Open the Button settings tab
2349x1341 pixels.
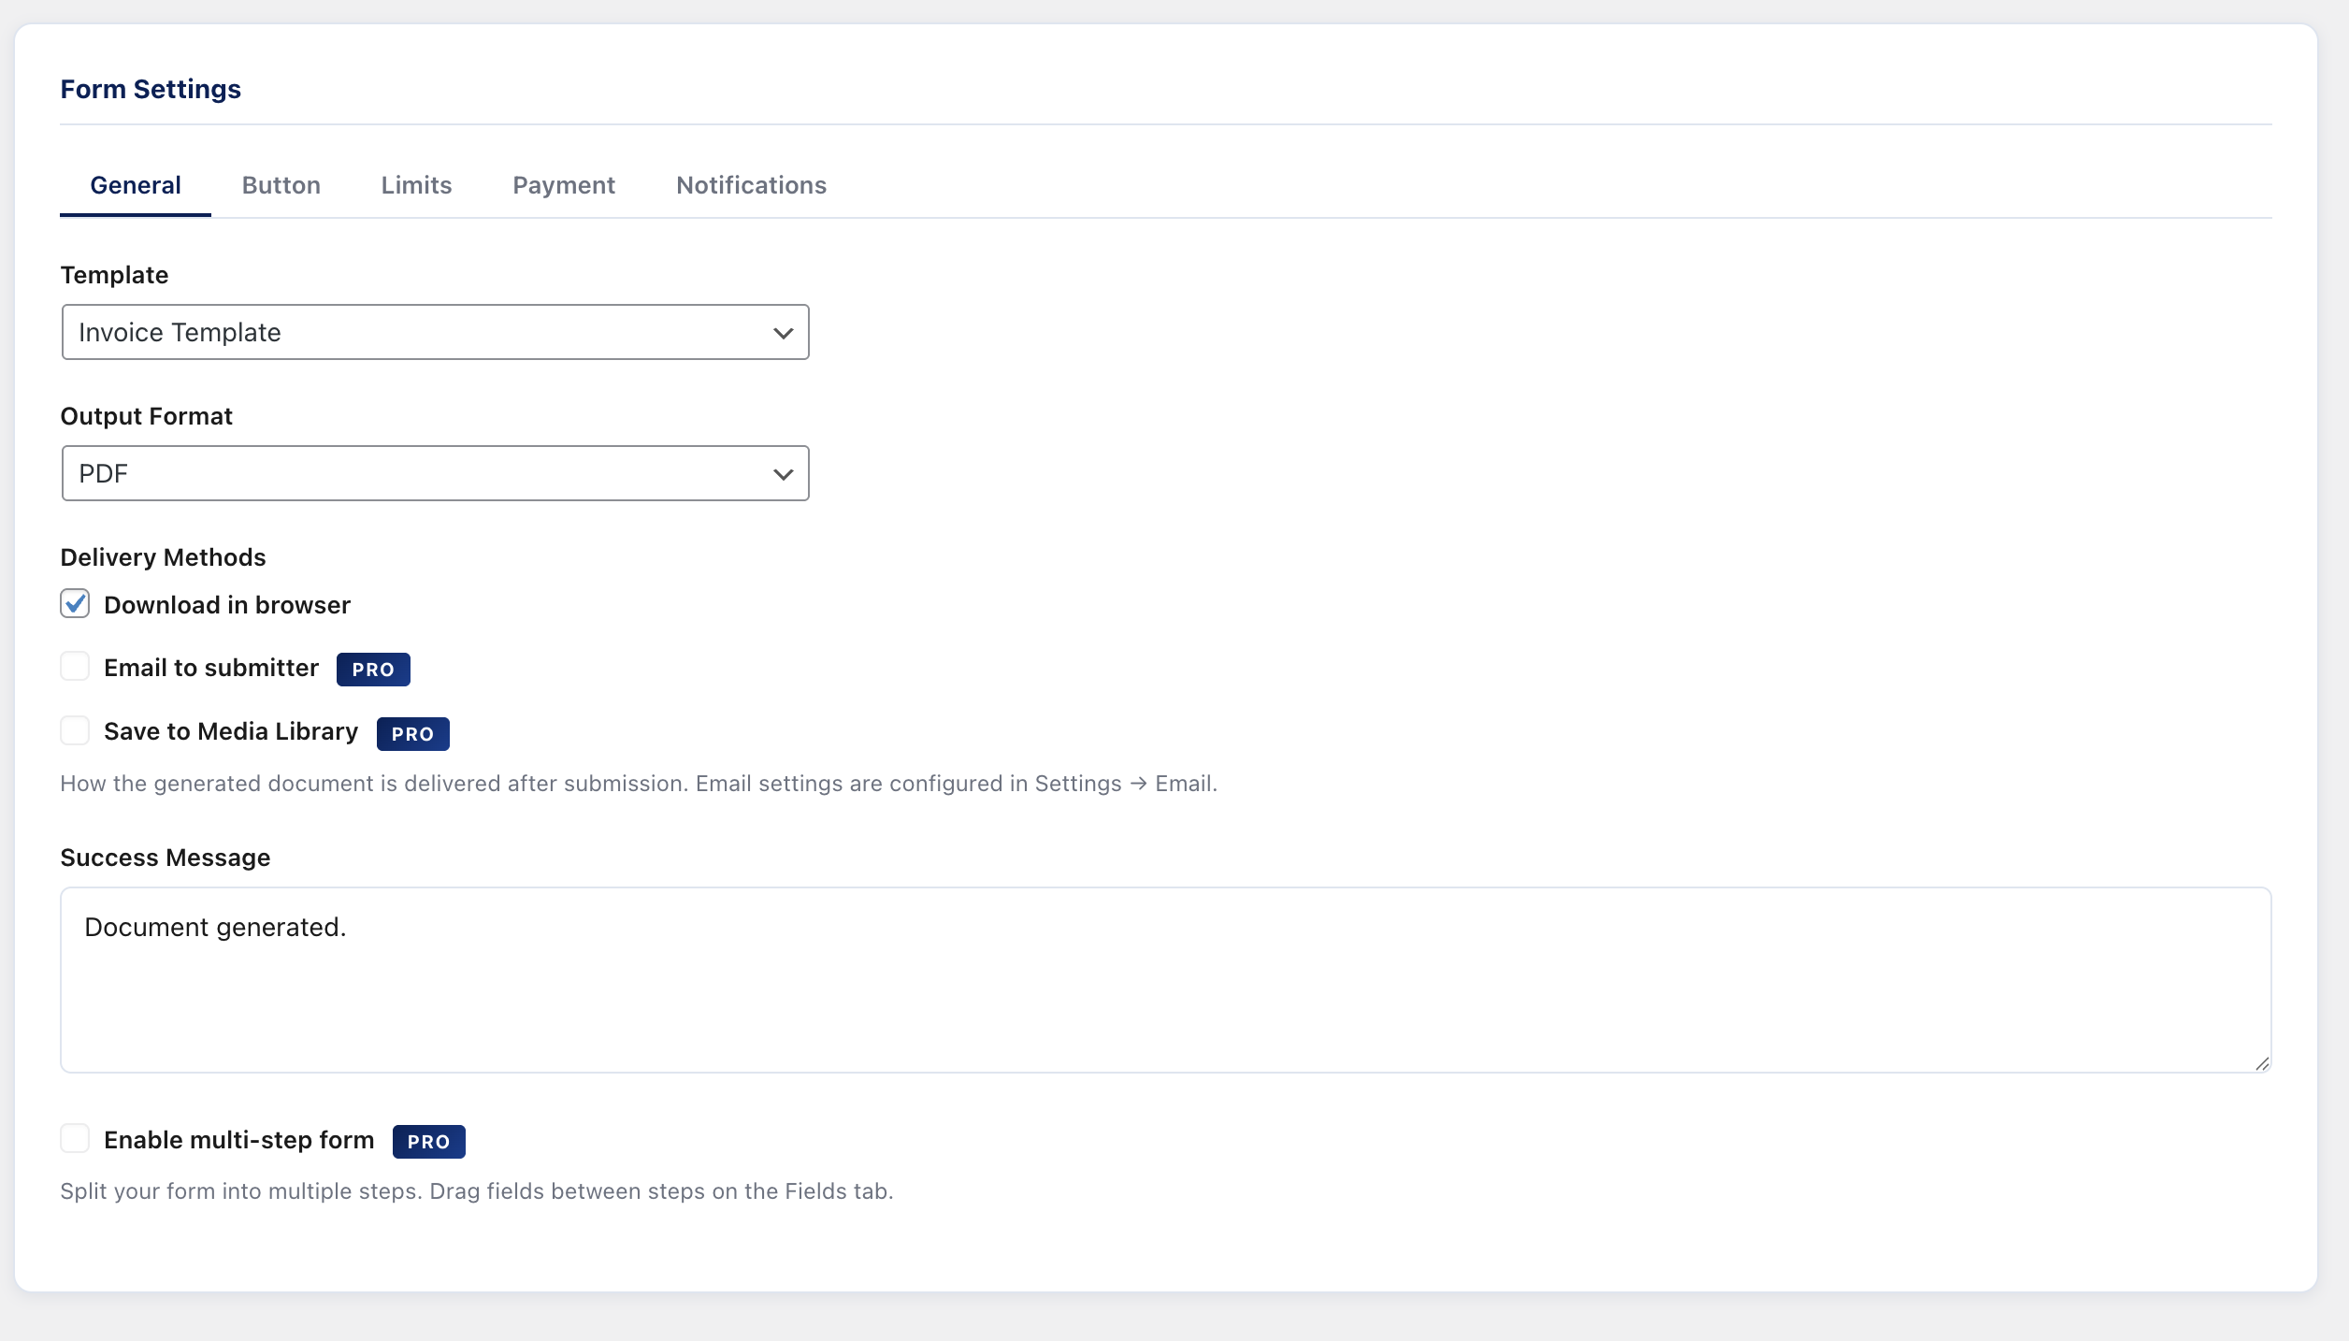pyautogui.click(x=281, y=184)
